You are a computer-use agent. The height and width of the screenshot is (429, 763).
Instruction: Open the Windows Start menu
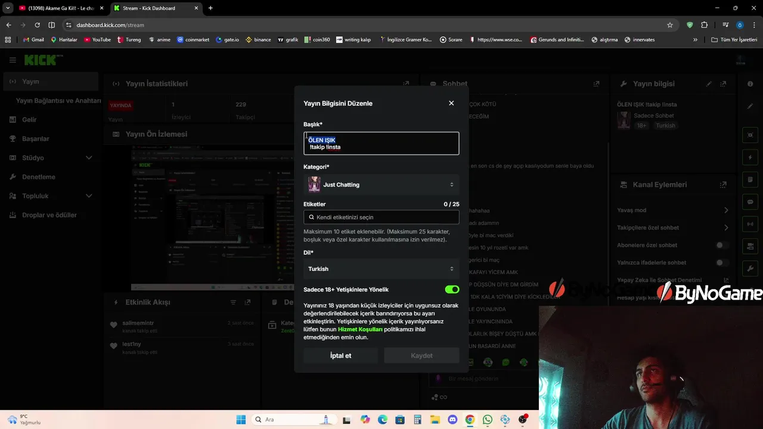click(241, 419)
